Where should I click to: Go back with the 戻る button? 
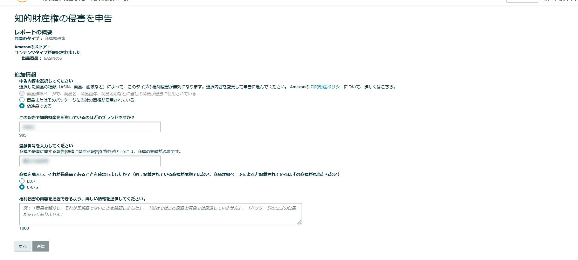click(x=23, y=246)
